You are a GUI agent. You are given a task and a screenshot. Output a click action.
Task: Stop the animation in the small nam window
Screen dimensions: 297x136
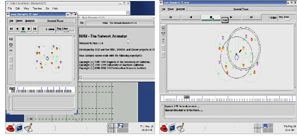tap(23, 29)
